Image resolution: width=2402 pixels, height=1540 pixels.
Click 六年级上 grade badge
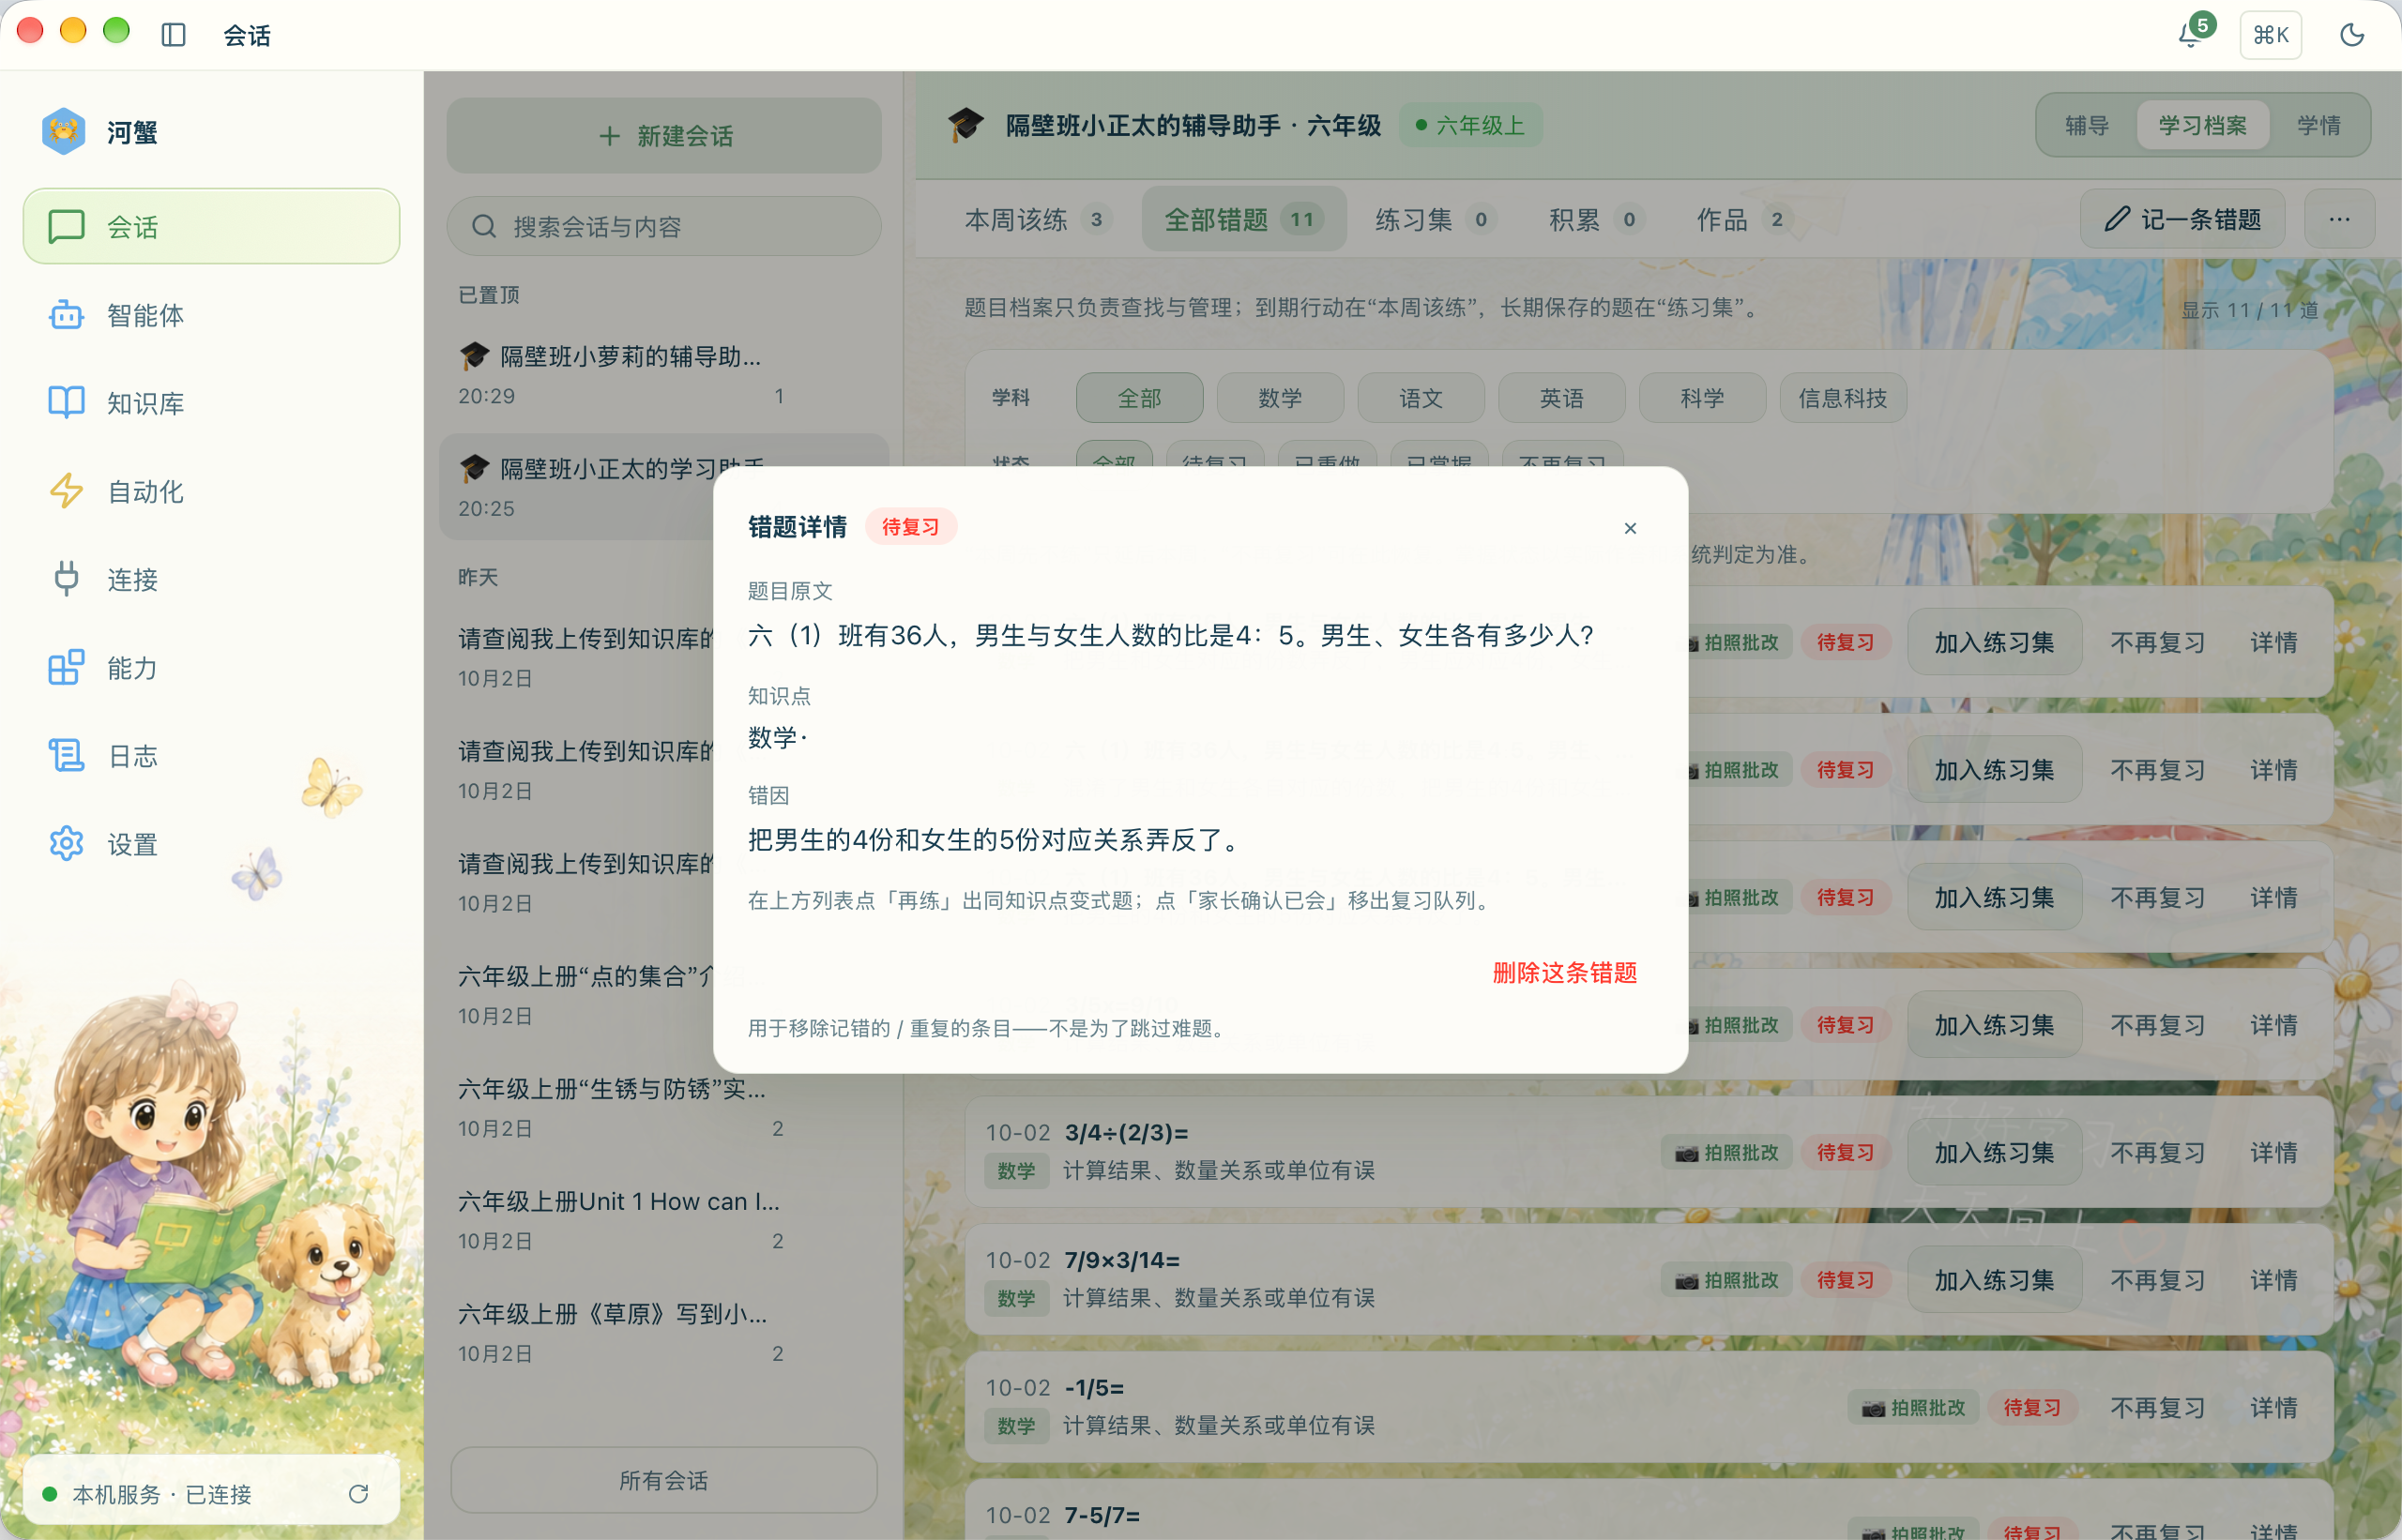click(1469, 125)
